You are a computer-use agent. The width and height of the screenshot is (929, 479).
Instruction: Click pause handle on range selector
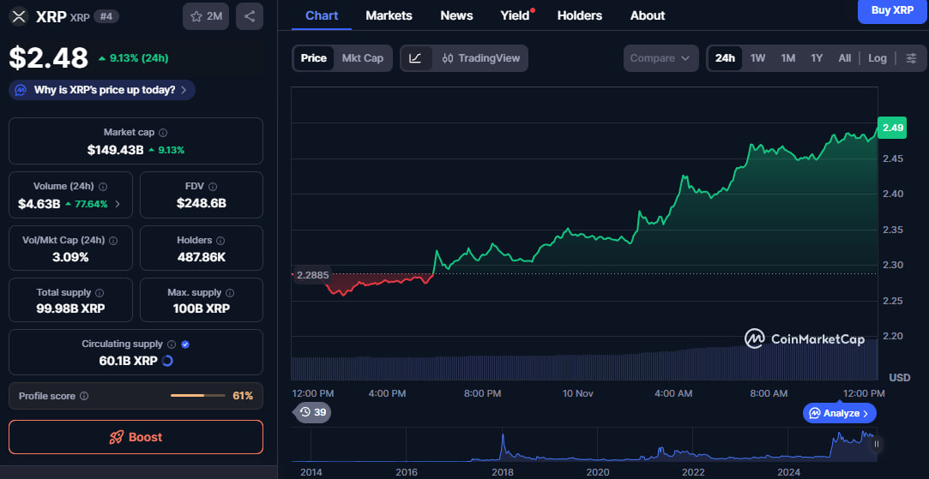tap(877, 444)
